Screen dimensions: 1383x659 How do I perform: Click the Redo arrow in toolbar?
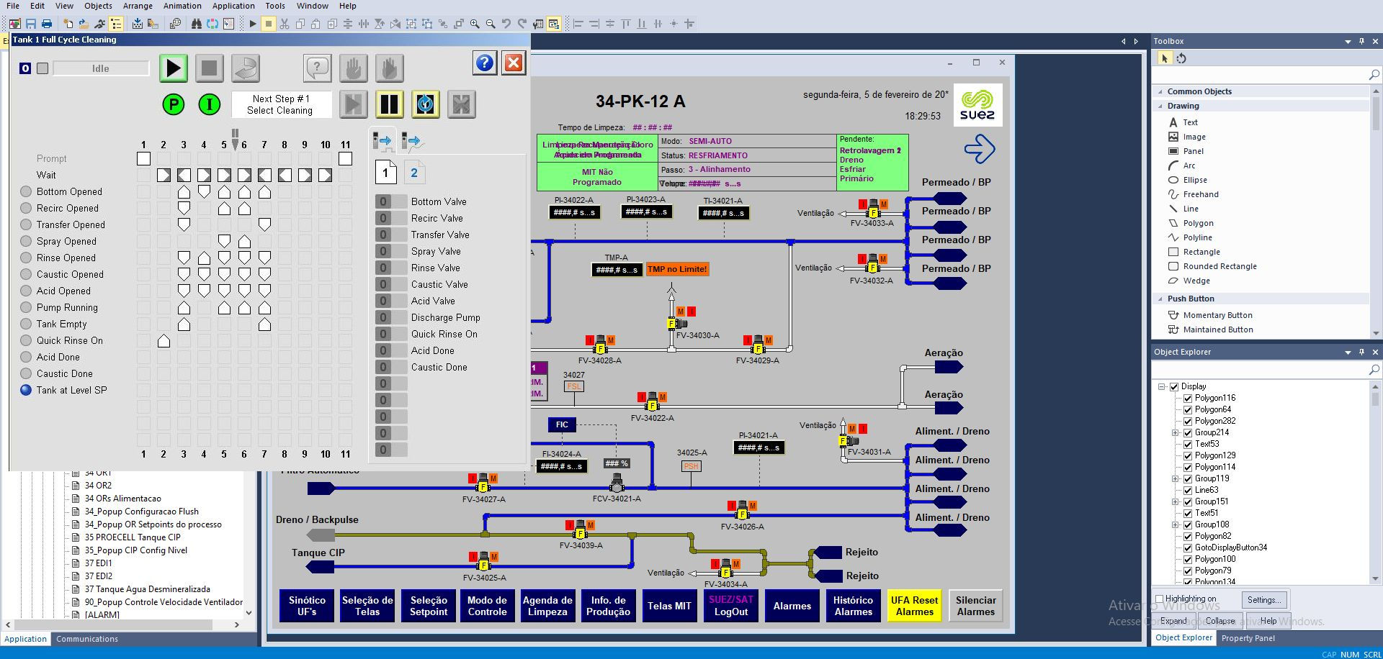(x=522, y=24)
